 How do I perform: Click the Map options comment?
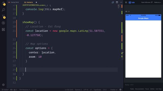coord(37,44)
